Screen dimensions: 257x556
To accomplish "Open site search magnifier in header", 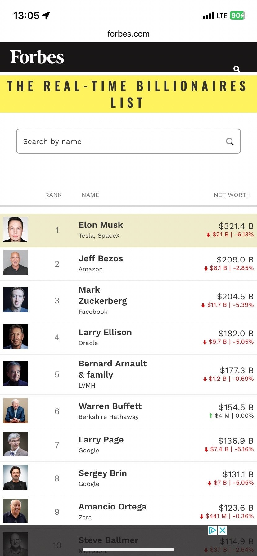I will 237,69.
